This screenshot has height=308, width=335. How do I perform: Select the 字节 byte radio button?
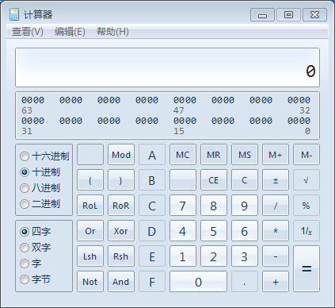pyautogui.click(x=25, y=279)
